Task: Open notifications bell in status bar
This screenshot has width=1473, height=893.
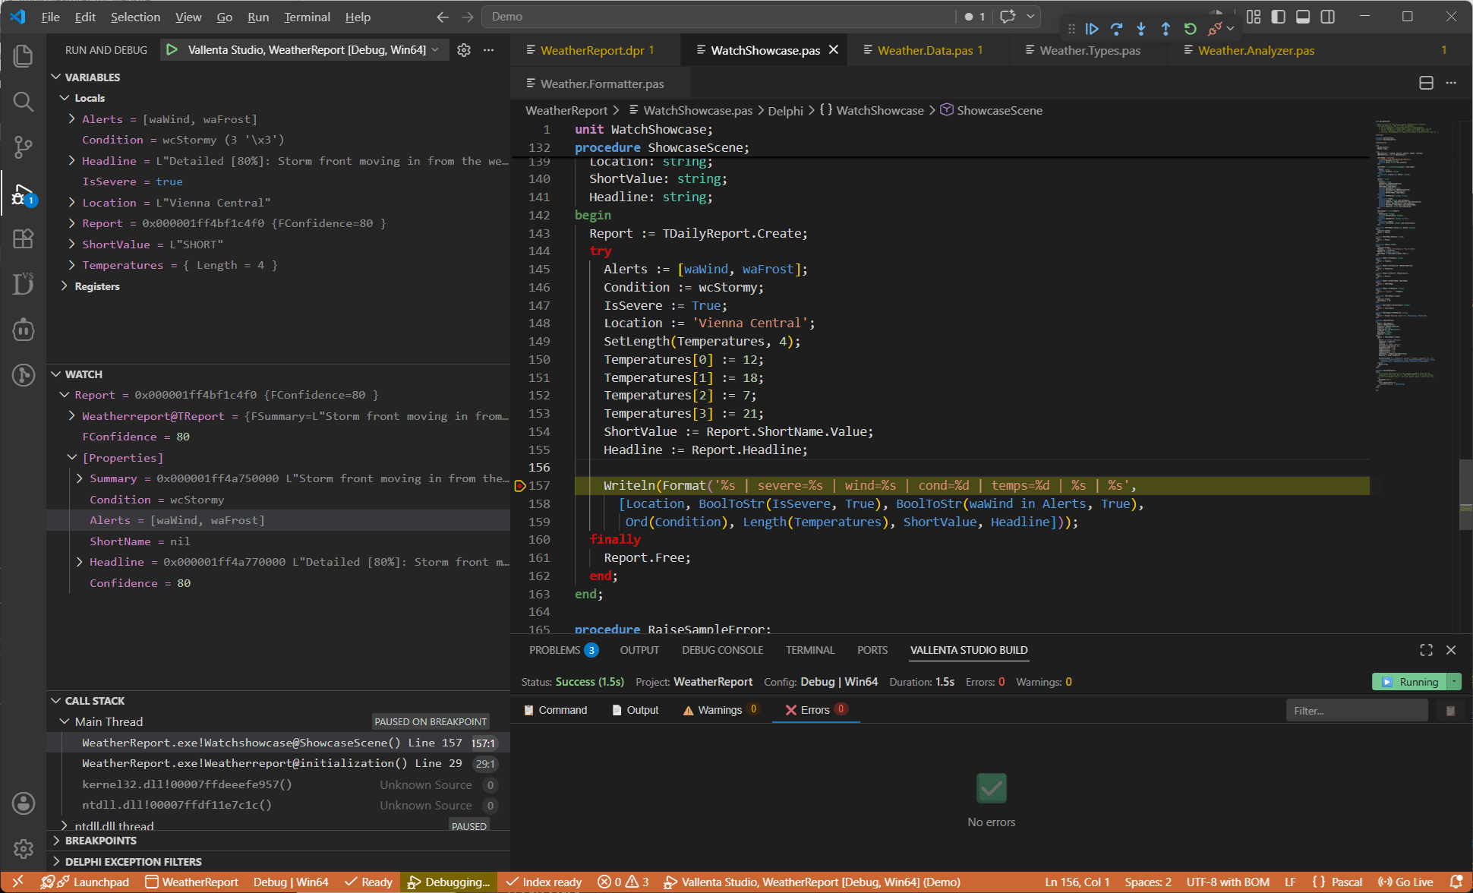Action: [1456, 882]
